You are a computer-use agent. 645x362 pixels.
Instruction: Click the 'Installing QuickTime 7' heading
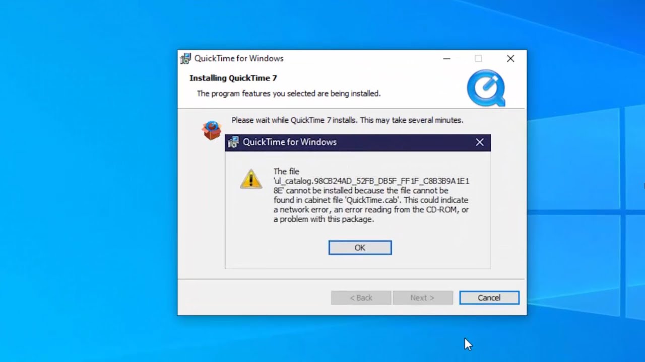[233, 78]
